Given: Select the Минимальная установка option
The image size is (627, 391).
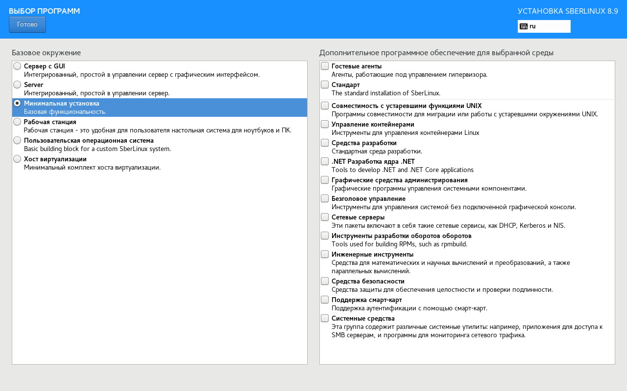Looking at the screenshot, I should pyautogui.click(x=17, y=103).
